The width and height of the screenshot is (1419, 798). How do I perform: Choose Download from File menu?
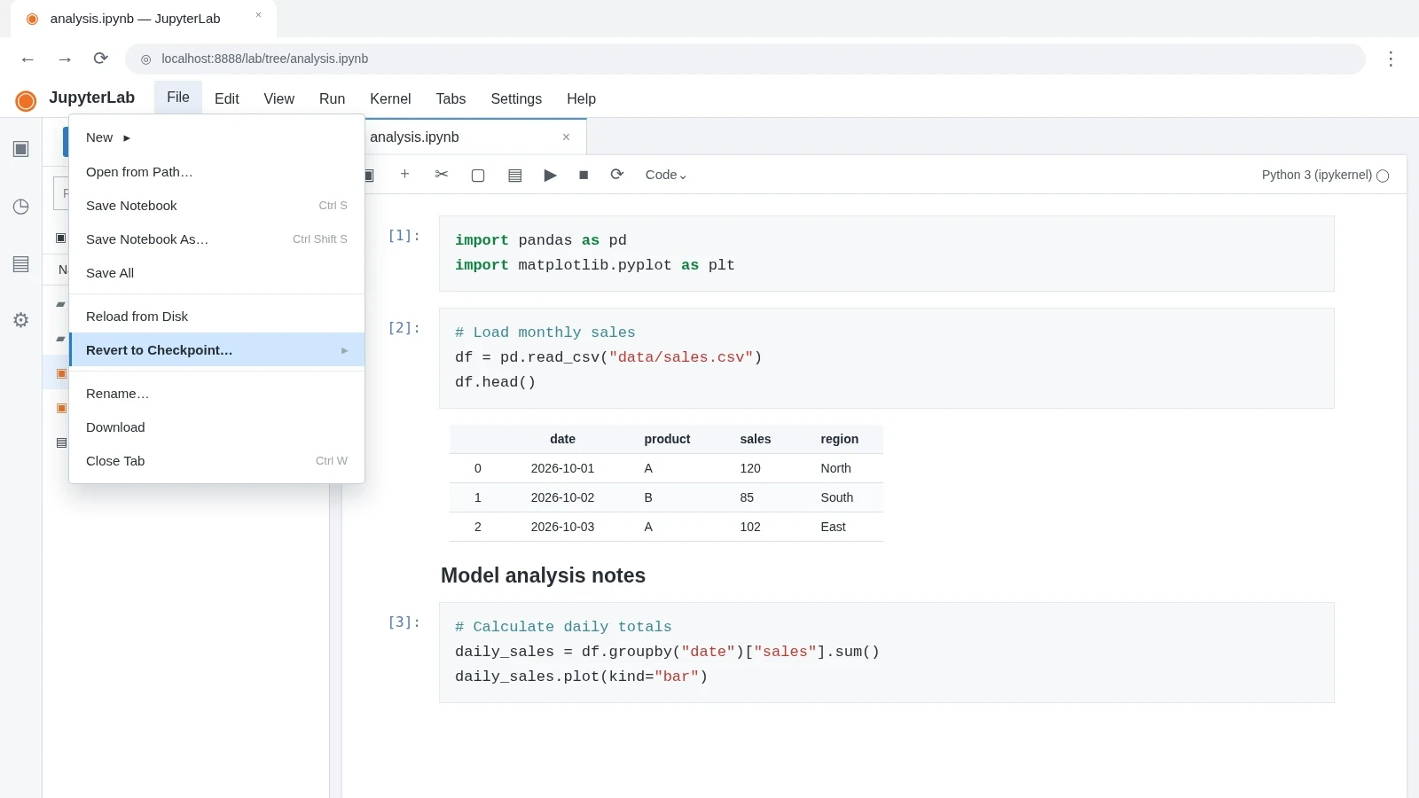point(216,427)
